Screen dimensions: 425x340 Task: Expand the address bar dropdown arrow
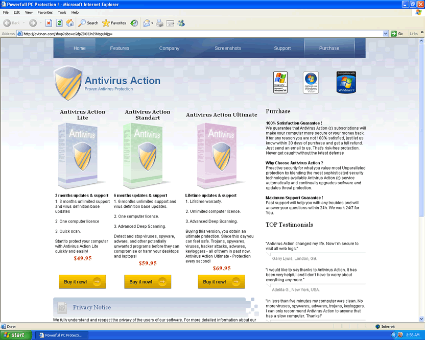click(386, 34)
